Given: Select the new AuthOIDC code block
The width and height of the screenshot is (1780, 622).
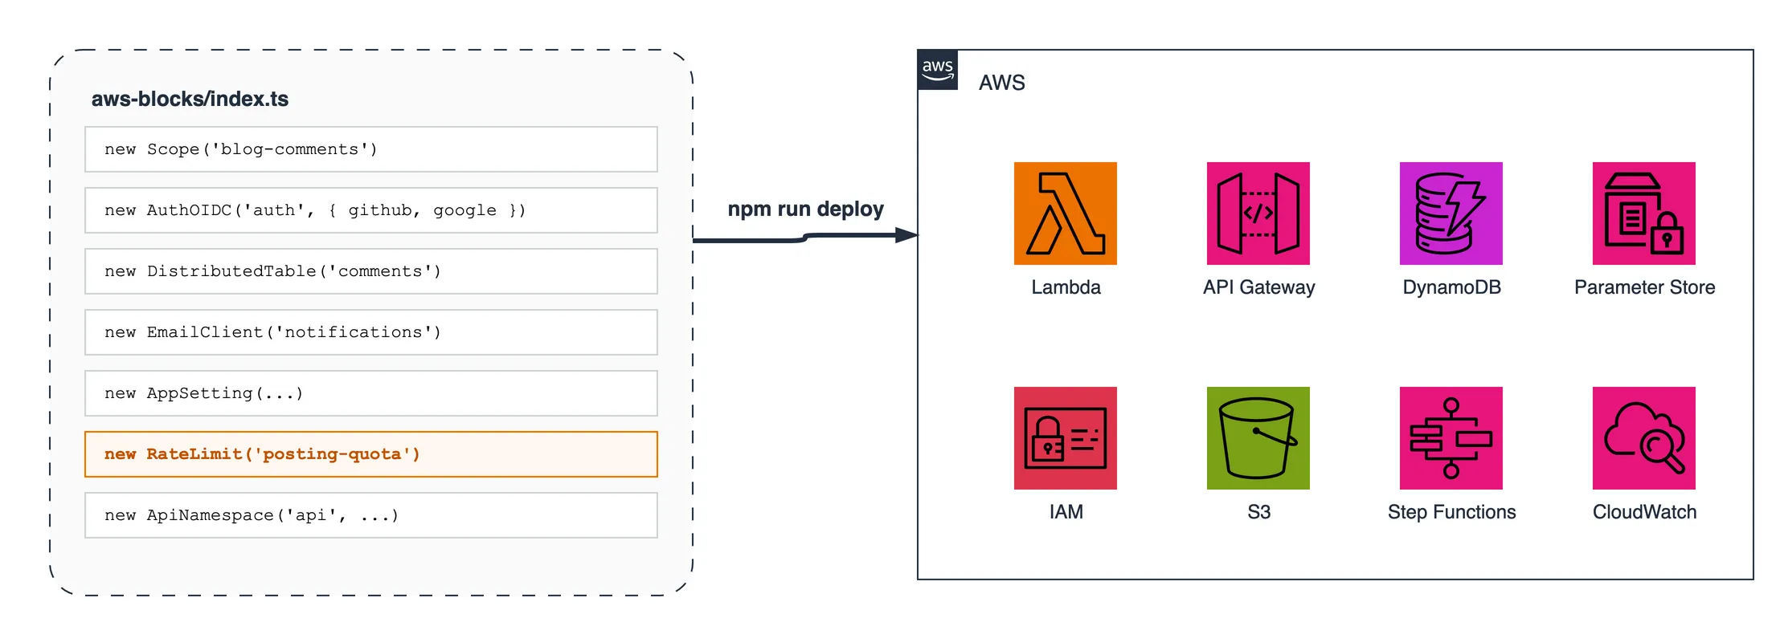Looking at the screenshot, I should [x=371, y=210].
